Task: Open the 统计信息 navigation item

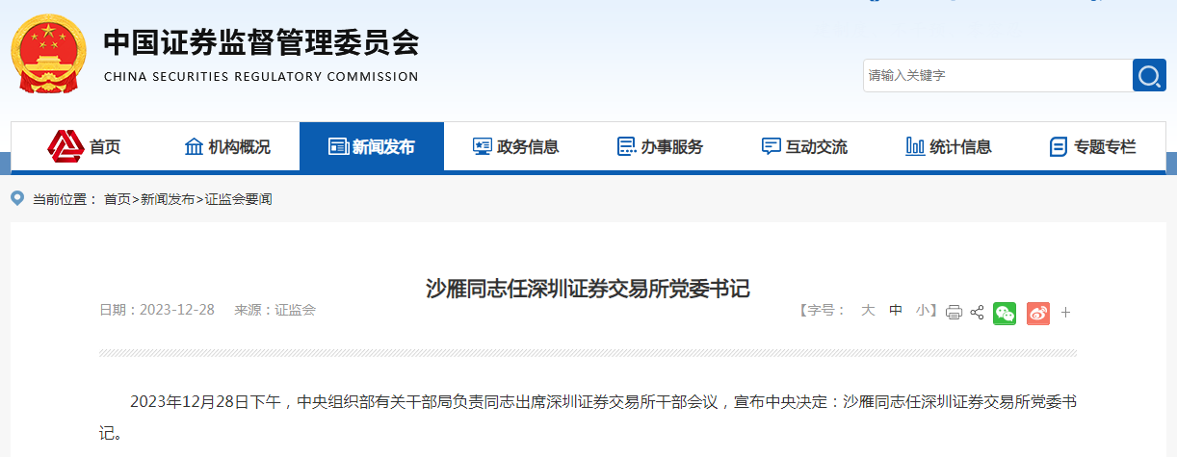Action: [x=949, y=147]
